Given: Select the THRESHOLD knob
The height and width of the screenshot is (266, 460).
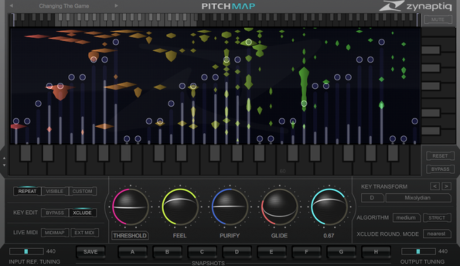Looking at the screenshot, I should click(130, 208).
